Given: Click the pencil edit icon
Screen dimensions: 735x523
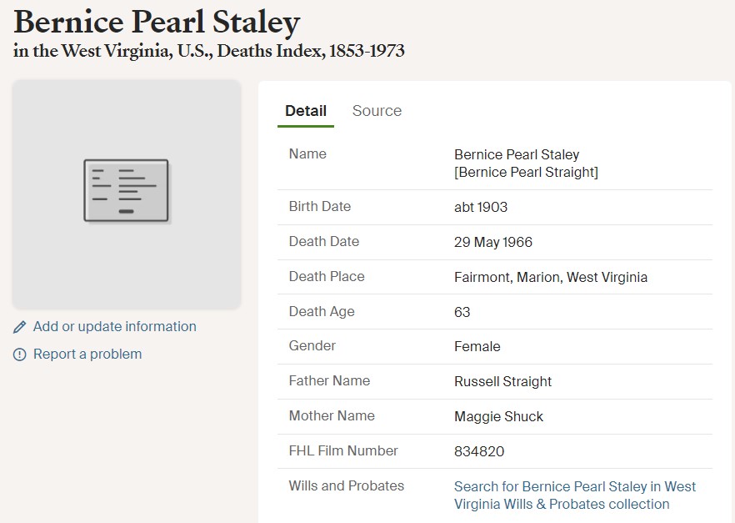Looking at the screenshot, I should (x=19, y=327).
